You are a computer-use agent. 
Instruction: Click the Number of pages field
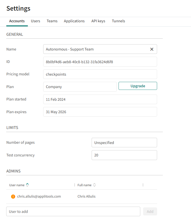tap(124, 143)
